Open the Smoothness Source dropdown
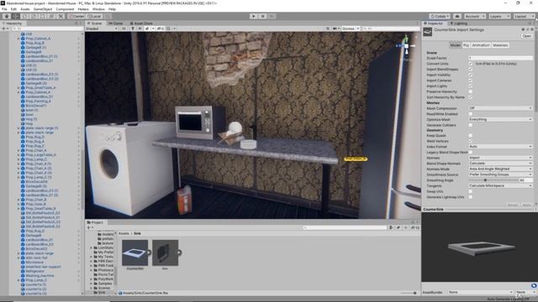 [501, 174]
